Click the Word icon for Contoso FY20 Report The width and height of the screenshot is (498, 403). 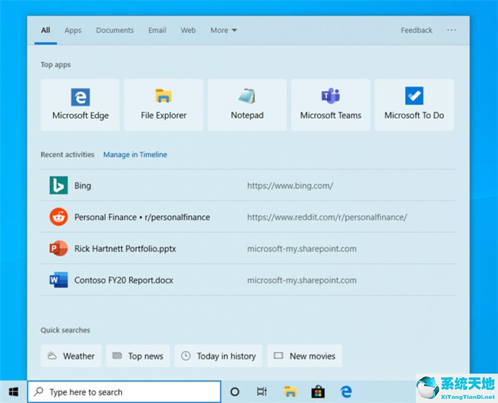59,279
